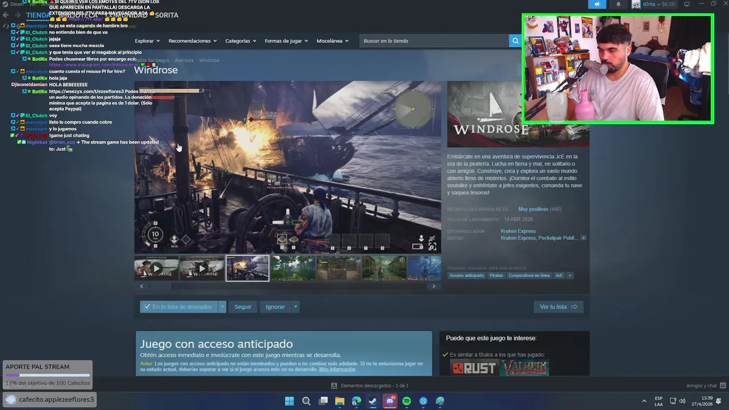The height and width of the screenshot is (410, 729).
Task: Open Microsoft Edge from taskbar
Action: coord(357,401)
